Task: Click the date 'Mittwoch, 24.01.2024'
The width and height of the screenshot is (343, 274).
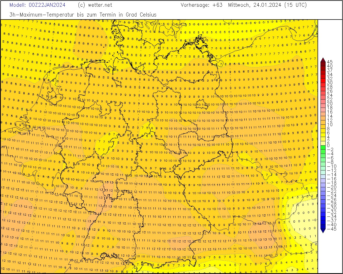Action: pyautogui.click(x=254, y=5)
